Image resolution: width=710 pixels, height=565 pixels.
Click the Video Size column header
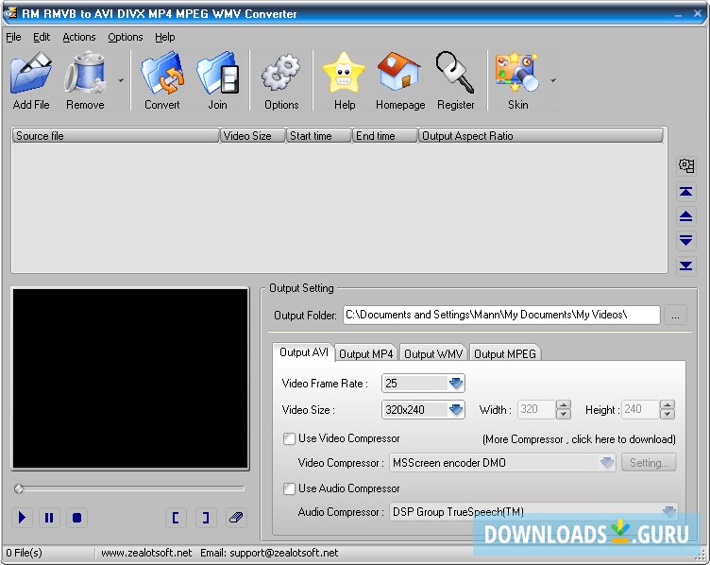pos(253,136)
